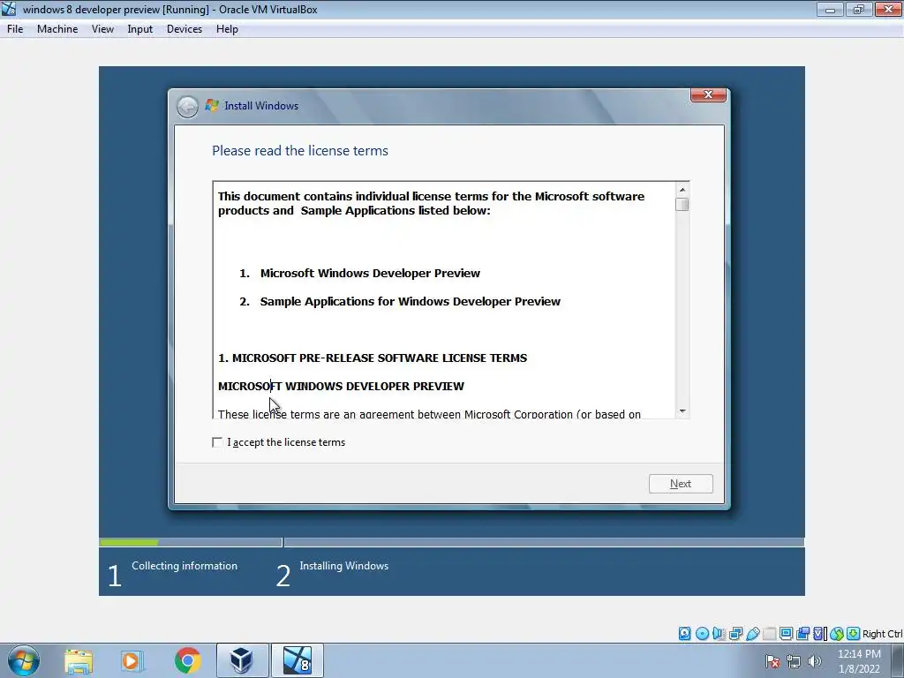Click the virtualization features CPU indicator icon
This screenshot has width=904, height=678.
[x=819, y=634]
